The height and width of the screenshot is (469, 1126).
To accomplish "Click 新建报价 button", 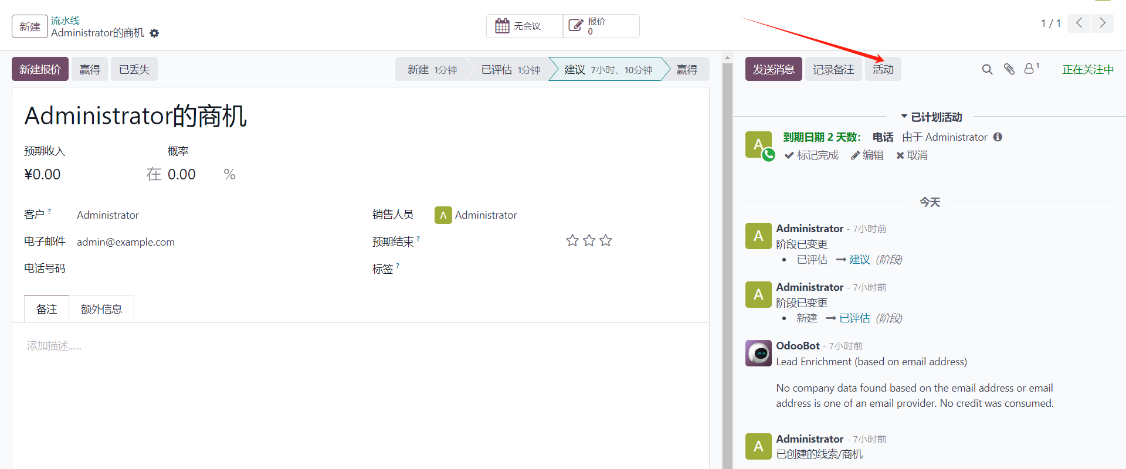I will (x=40, y=69).
